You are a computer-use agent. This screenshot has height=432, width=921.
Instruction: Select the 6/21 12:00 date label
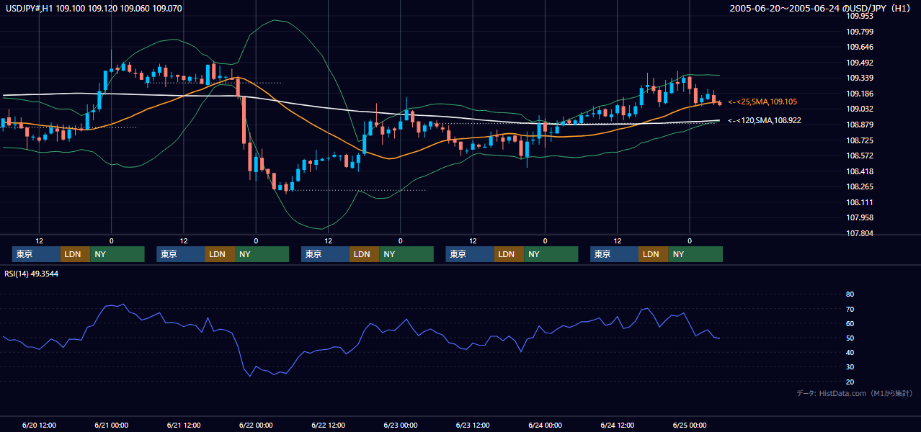tap(184, 425)
